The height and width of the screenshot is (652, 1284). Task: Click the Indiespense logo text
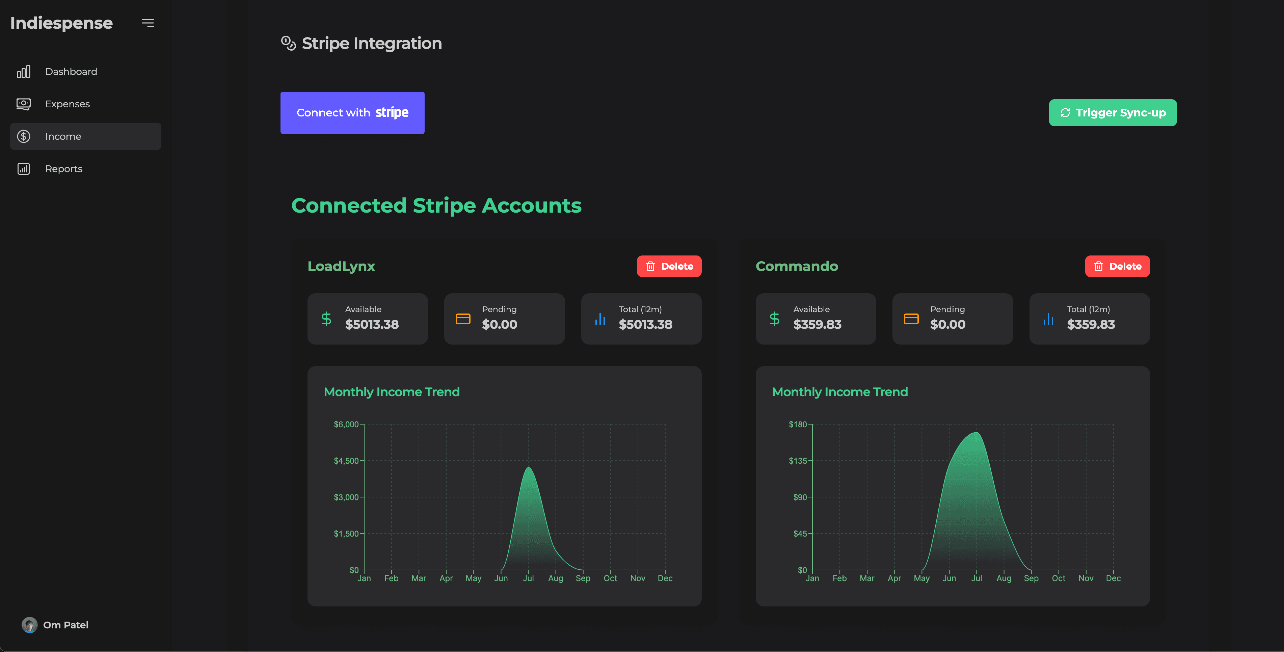coord(61,23)
